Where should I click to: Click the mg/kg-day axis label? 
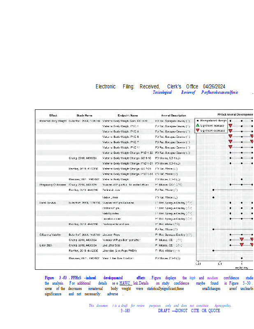pos(242,267)
